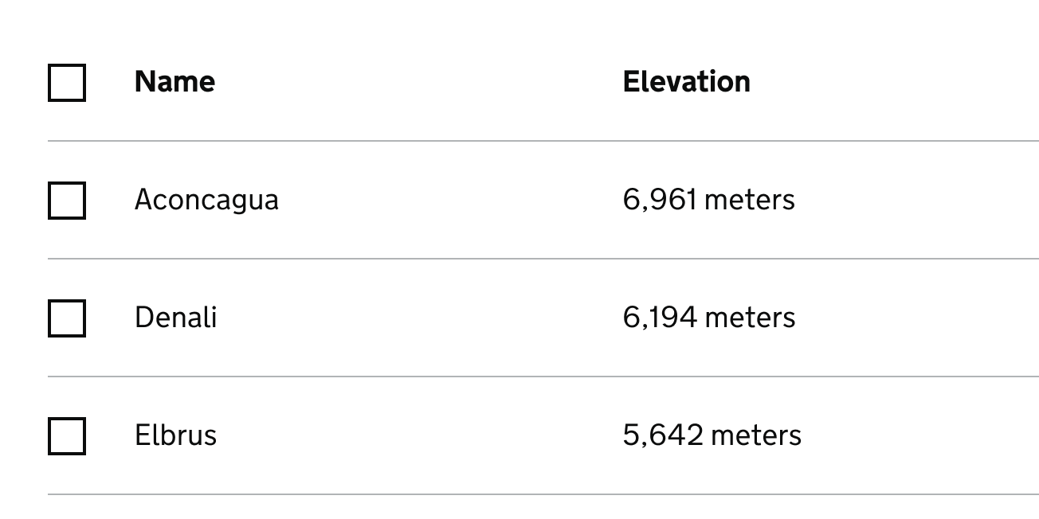This screenshot has height=519, width=1039.
Task: Click the divider line beneath the header row
Action: (543, 141)
